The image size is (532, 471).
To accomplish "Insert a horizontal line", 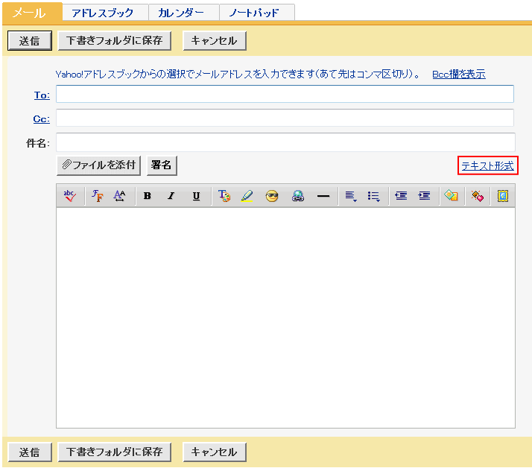I will click(x=323, y=196).
